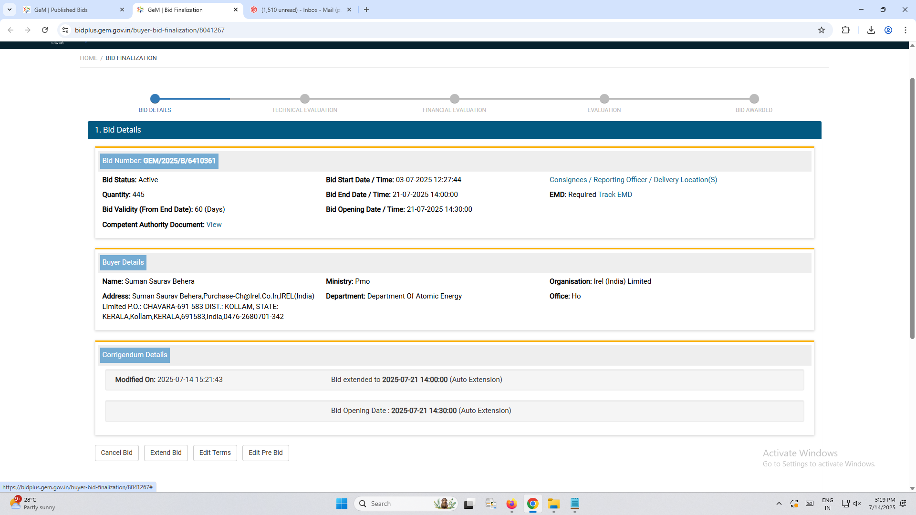Open the notifications bell icon
The image size is (916, 515).
pyautogui.click(x=903, y=504)
